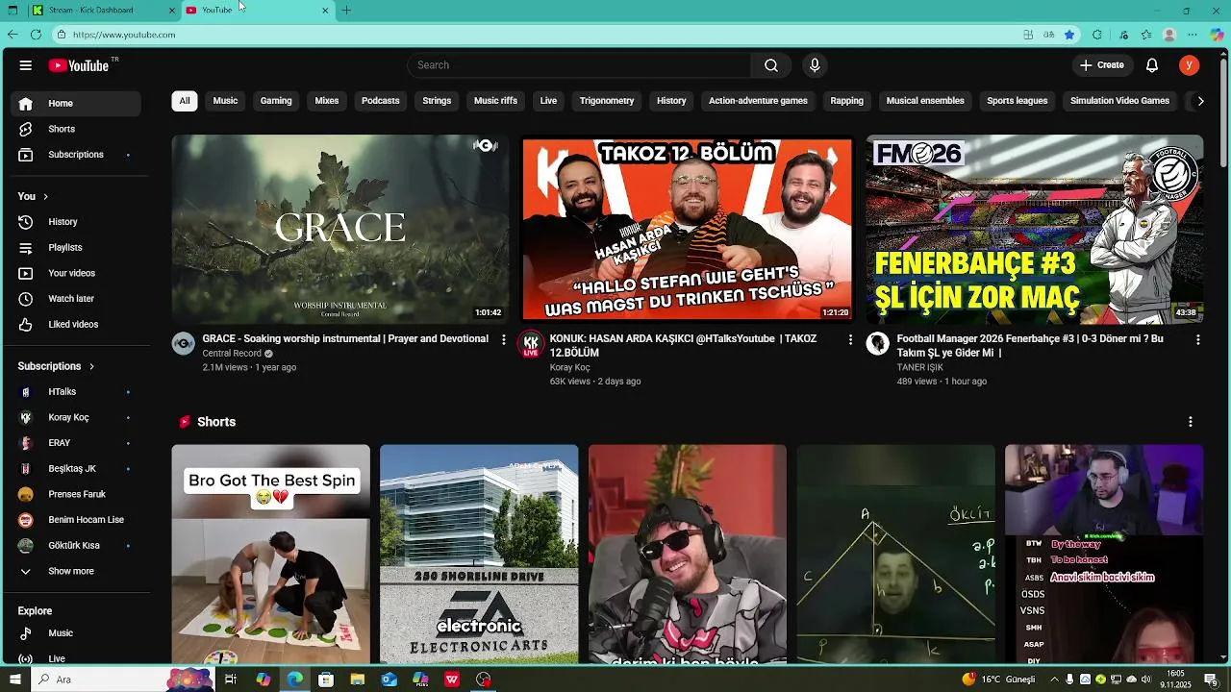Show more subscriptions

[x=77, y=571]
